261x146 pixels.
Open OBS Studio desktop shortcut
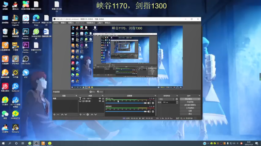26,60
